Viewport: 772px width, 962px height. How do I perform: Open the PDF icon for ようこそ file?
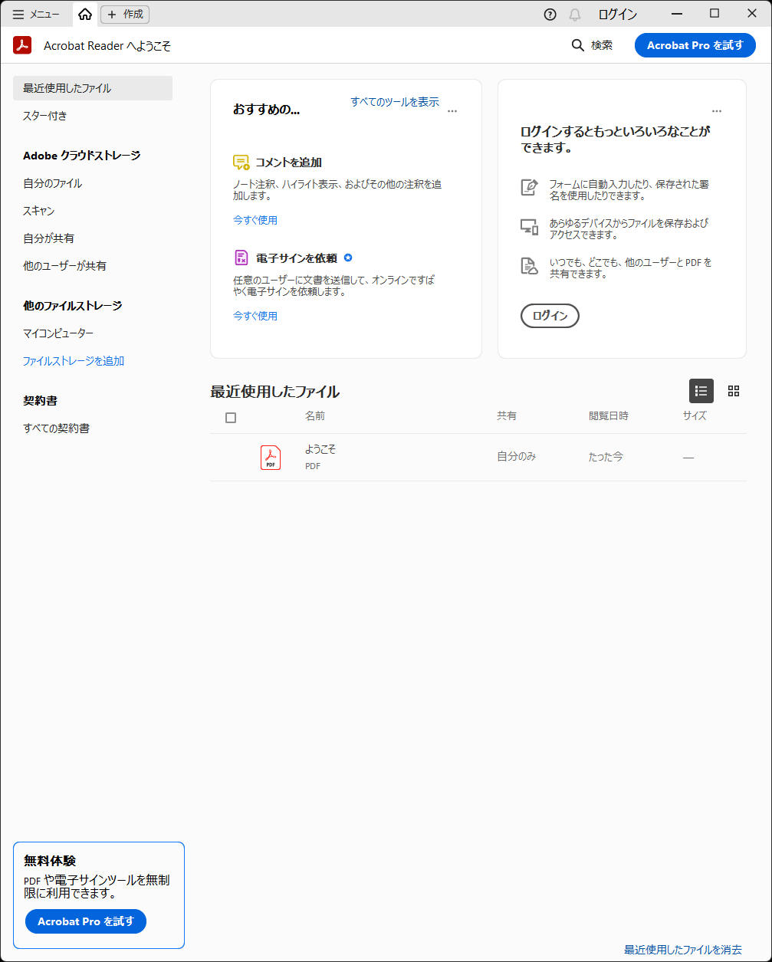point(270,457)
